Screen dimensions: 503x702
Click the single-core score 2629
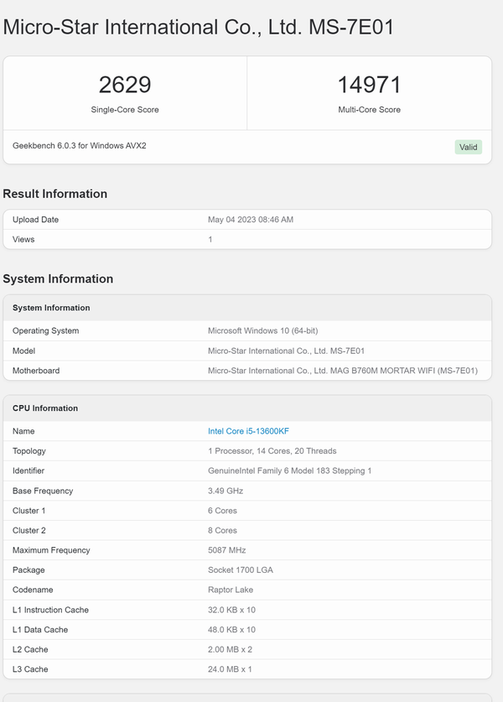tap(125, 85)
